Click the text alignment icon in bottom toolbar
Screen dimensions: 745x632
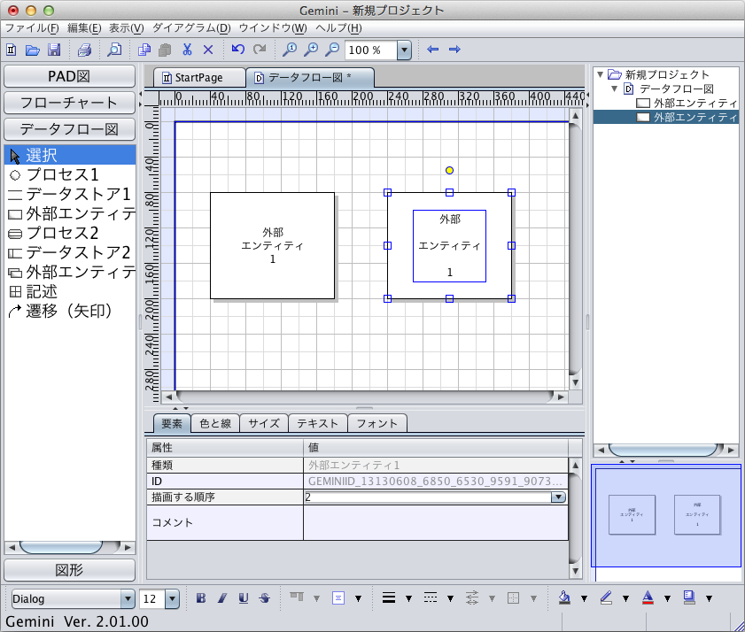338,597
